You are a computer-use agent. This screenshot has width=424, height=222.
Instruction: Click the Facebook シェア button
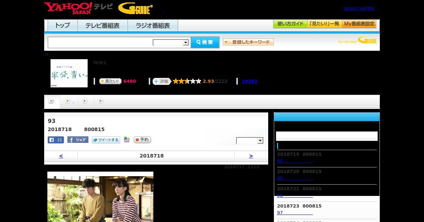coord(78,140)
